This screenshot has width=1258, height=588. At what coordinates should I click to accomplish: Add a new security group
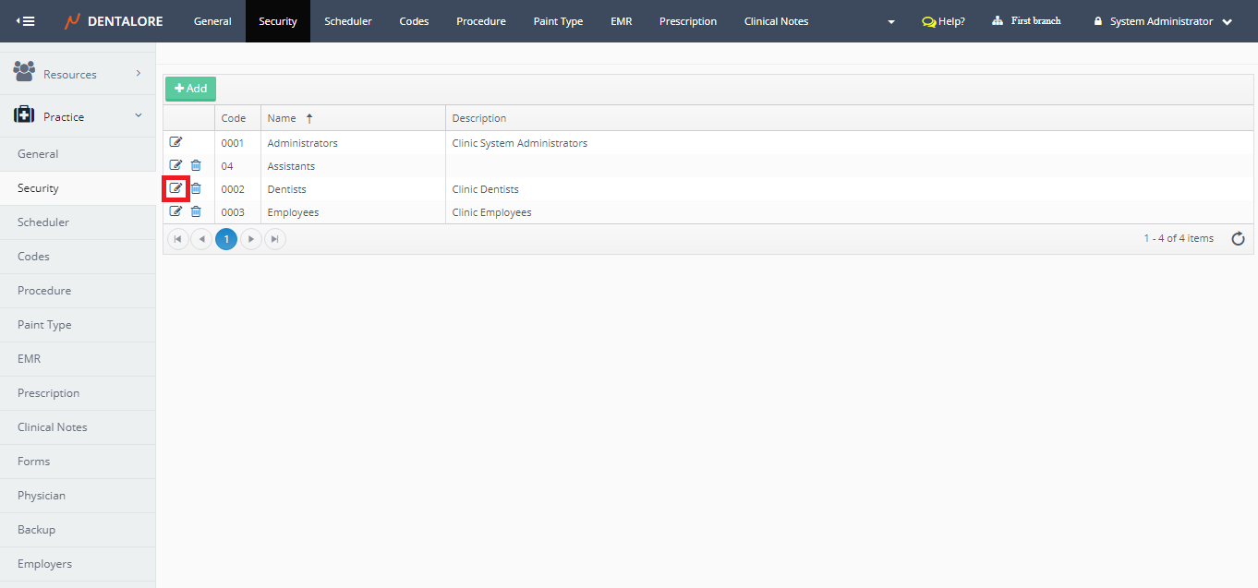pyautogui.click(x=190, y=89)
